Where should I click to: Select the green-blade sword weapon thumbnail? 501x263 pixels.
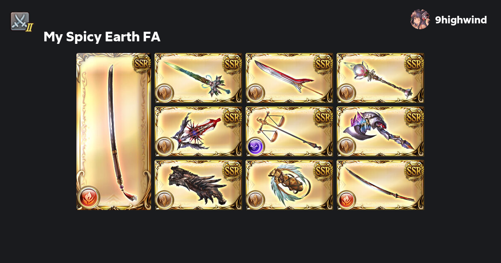coord(198,78)
